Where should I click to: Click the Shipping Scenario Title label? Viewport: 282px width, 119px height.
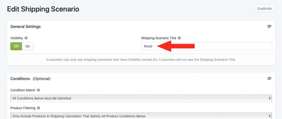click(159, 38)
